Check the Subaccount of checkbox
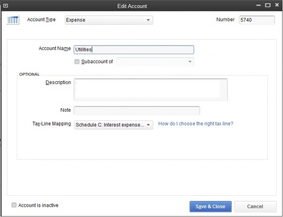Viewport: 283px width, 217px height. click(x=77, y=61)
